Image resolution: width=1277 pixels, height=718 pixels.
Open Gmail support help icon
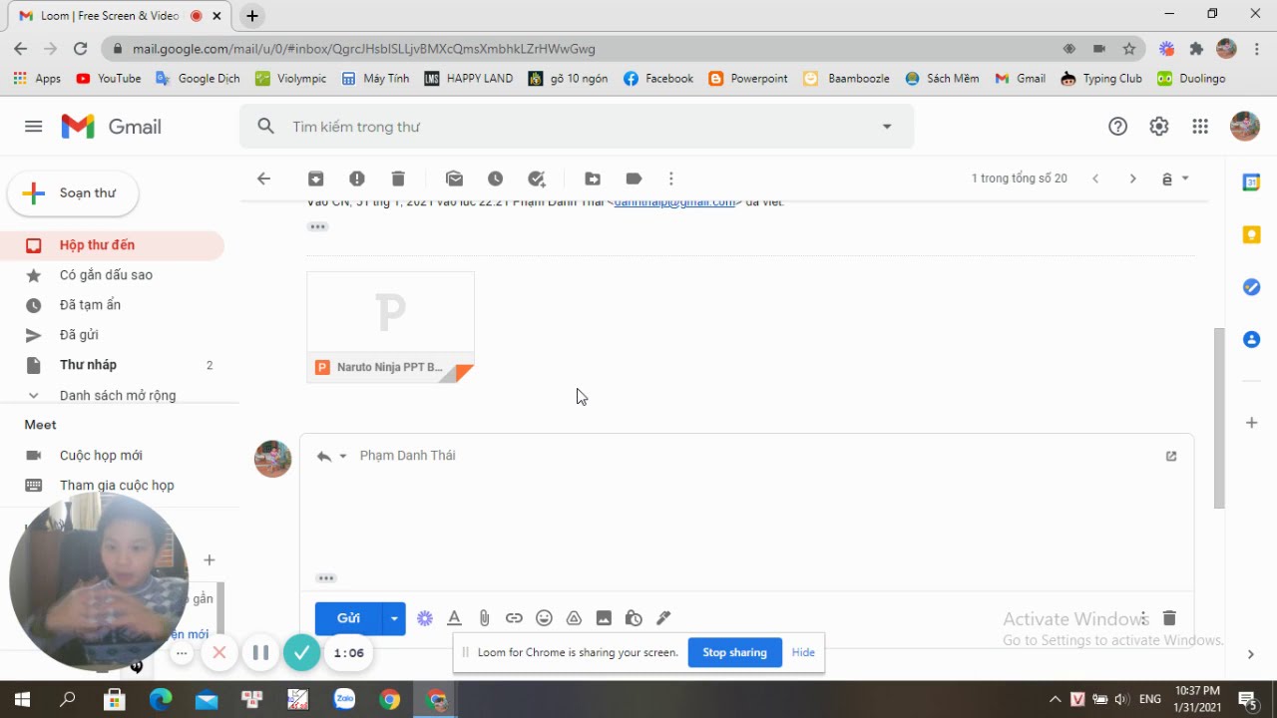click(1117, 127)
